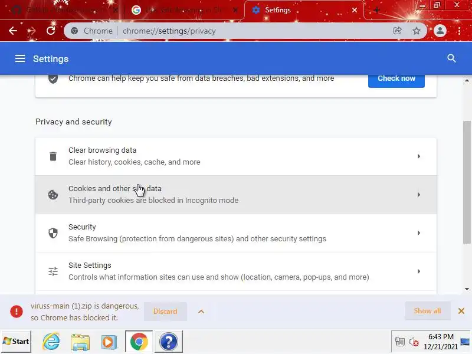Viewport: 472px width, 354px height.
Task: Expand Clear browsing data arrow
Action: pos(419,156)
